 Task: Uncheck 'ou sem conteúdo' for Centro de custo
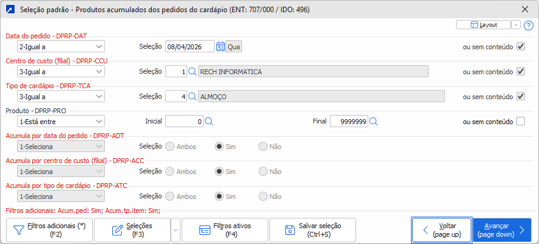point(521,71)
